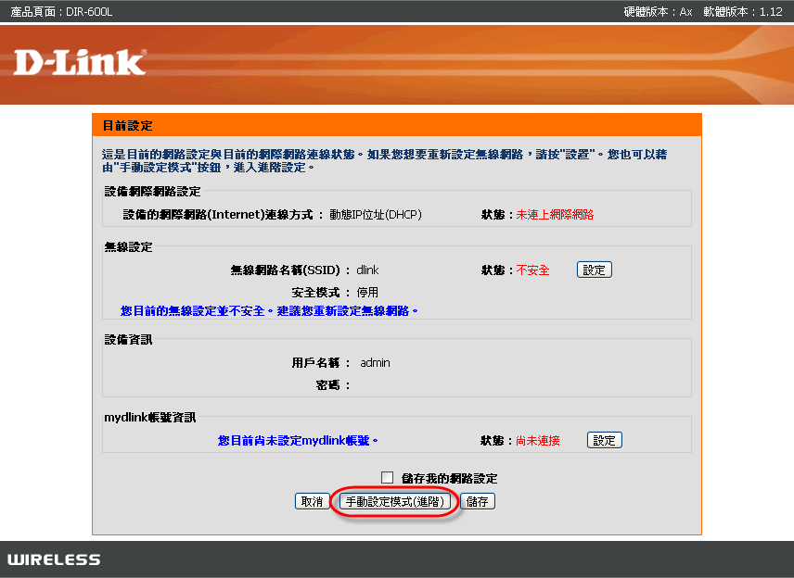Click 您目前尚未設定mydlink帳號 text
The image size is (794, 578).
(298, 441)
